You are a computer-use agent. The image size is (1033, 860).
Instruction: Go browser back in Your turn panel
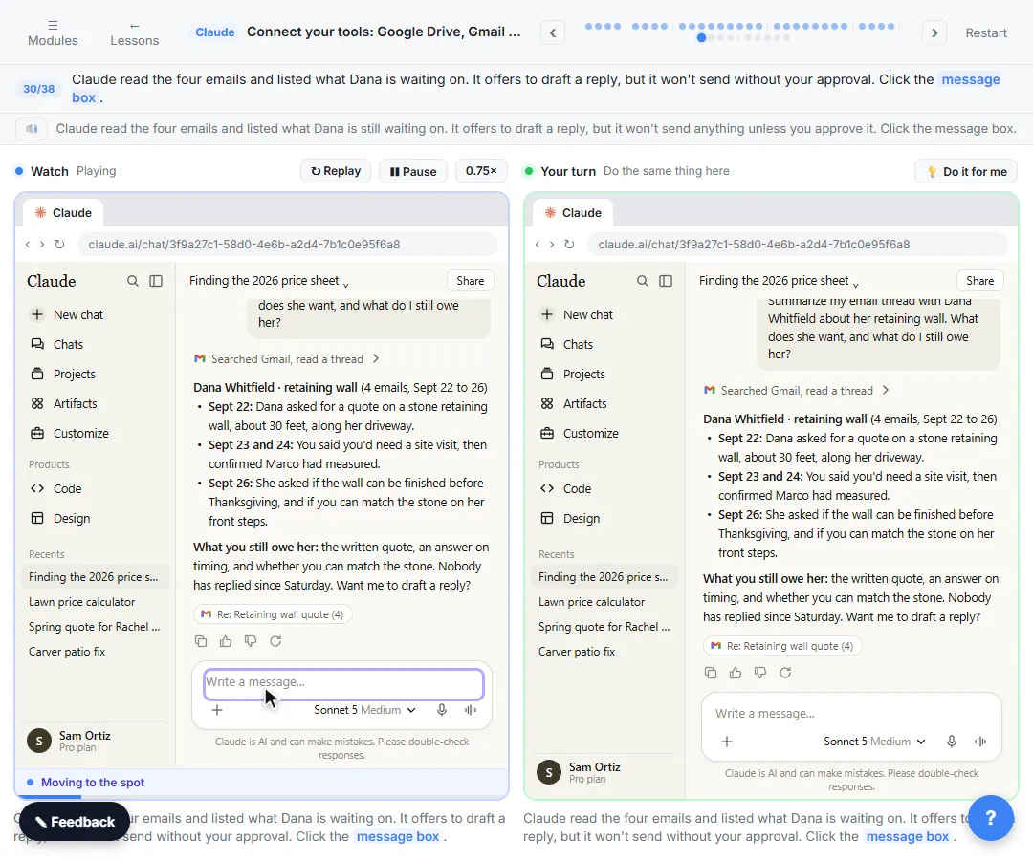538,244
